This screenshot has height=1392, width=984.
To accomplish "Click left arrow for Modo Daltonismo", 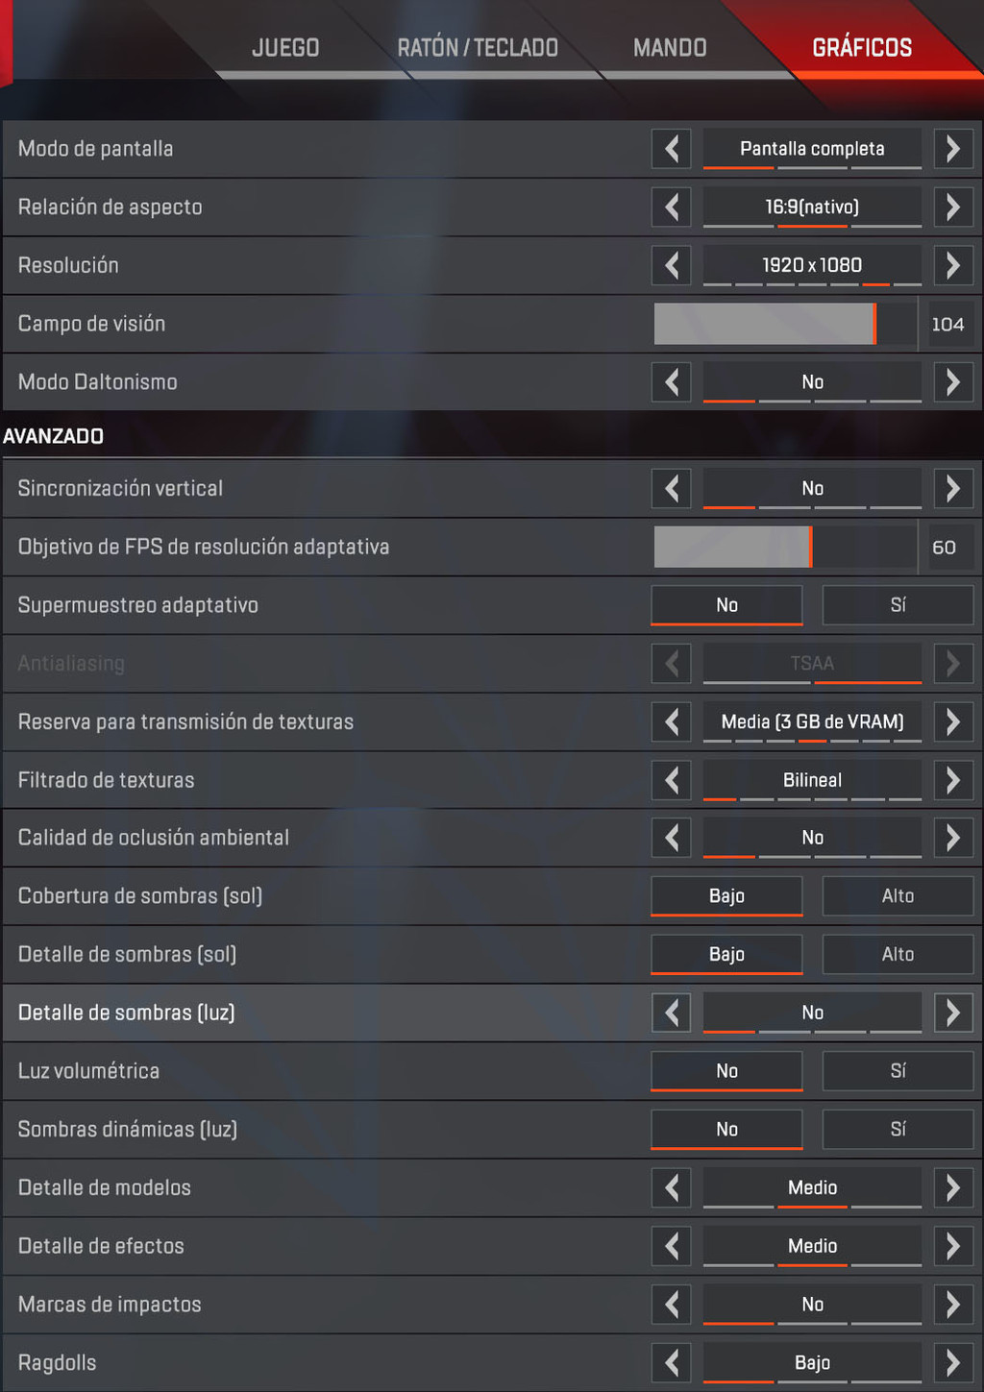I will tap(672, 382).
